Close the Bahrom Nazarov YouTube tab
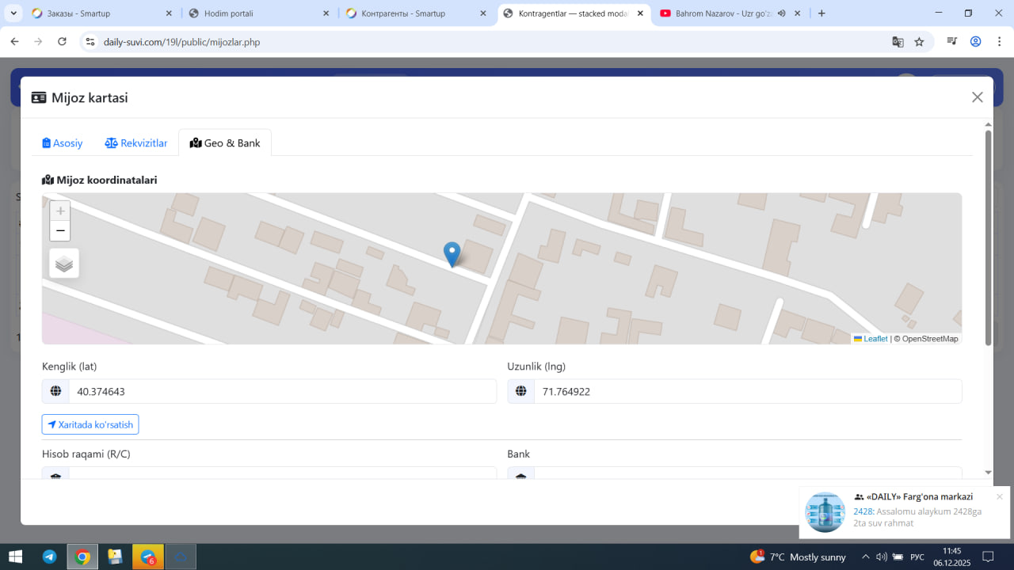This screenshot has height=570, width=1014. (797, 13)
